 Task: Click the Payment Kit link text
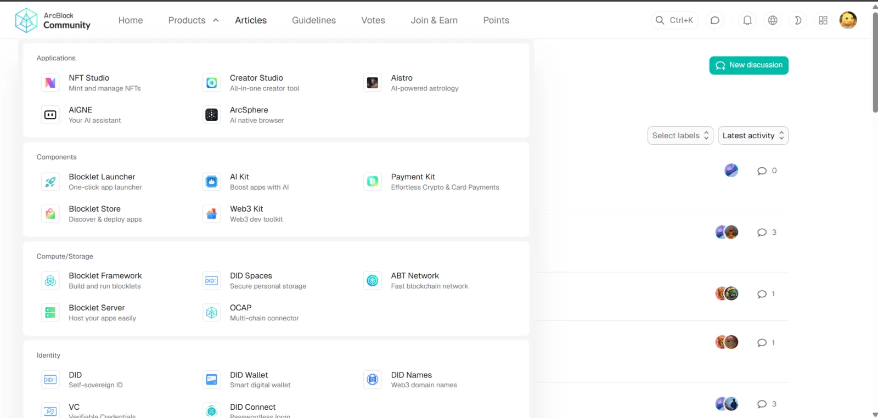(413, 177)
